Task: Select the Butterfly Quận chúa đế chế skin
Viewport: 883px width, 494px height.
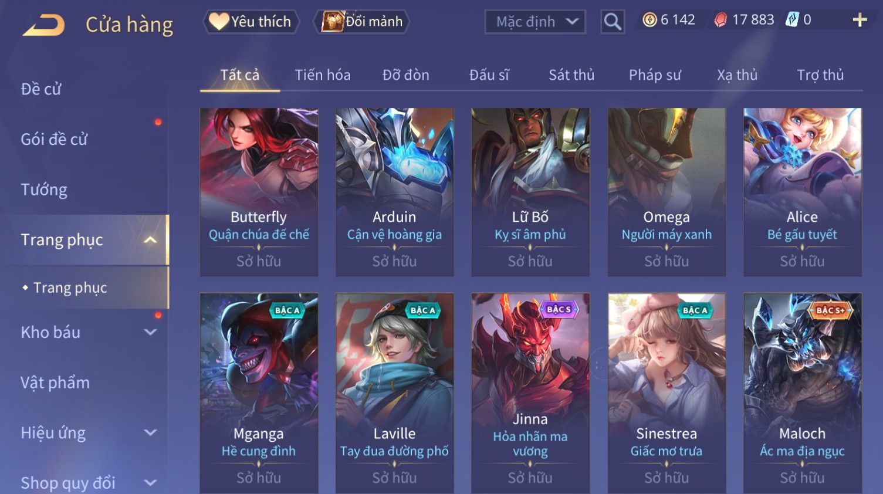Action: click(259, 192)
